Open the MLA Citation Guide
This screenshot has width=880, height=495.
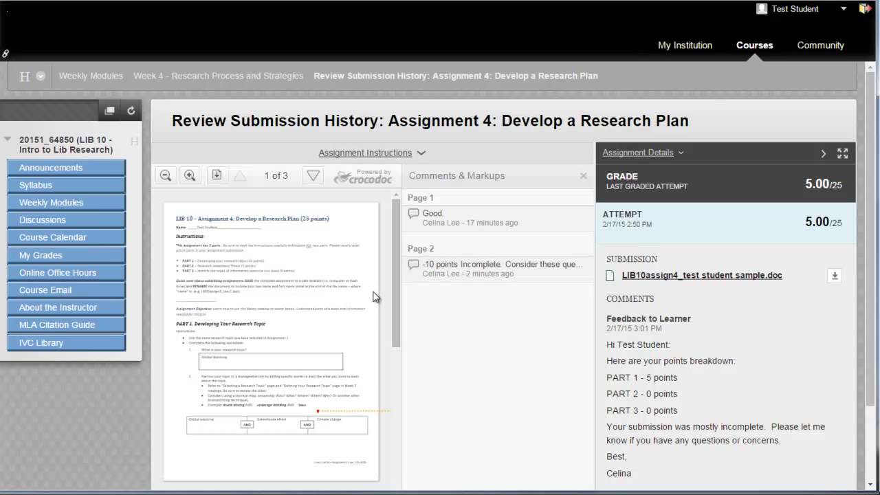click(x=66, y=324)
